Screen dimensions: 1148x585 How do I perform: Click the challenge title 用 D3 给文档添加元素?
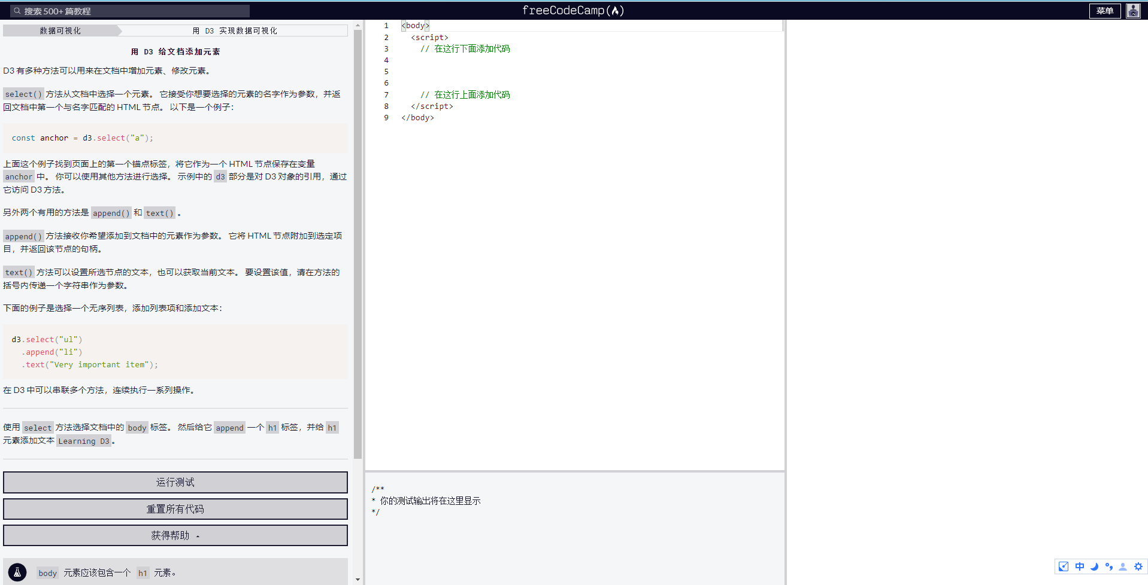tap(175, 52)
